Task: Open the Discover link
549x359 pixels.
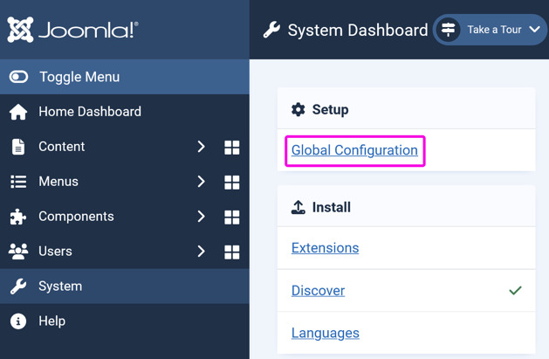Action: coord(319,291)
